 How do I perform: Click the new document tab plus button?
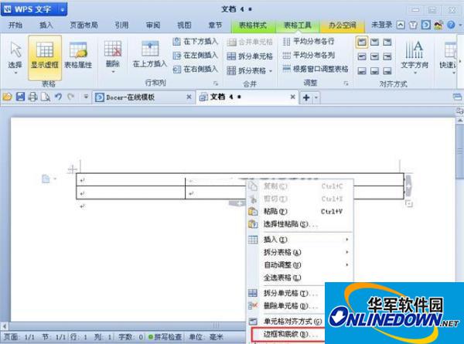point(306,97)
